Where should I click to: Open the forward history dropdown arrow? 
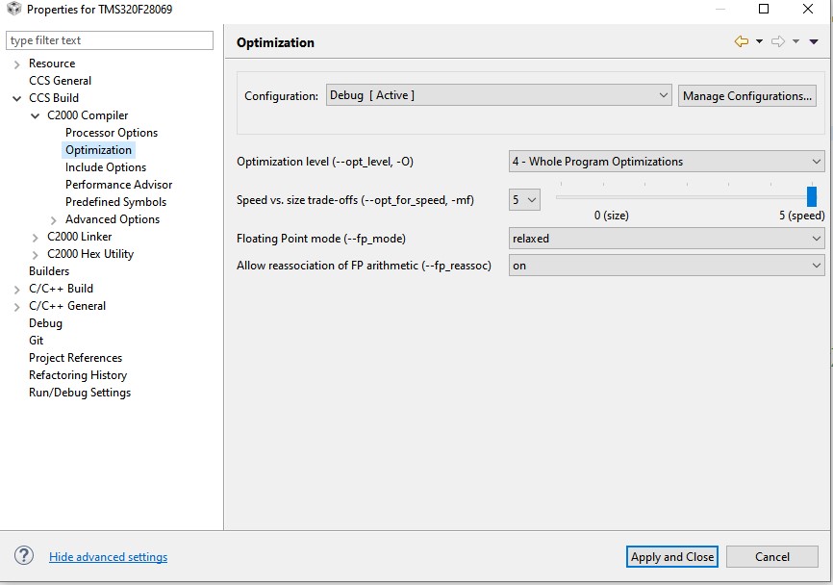click(795, 41)
